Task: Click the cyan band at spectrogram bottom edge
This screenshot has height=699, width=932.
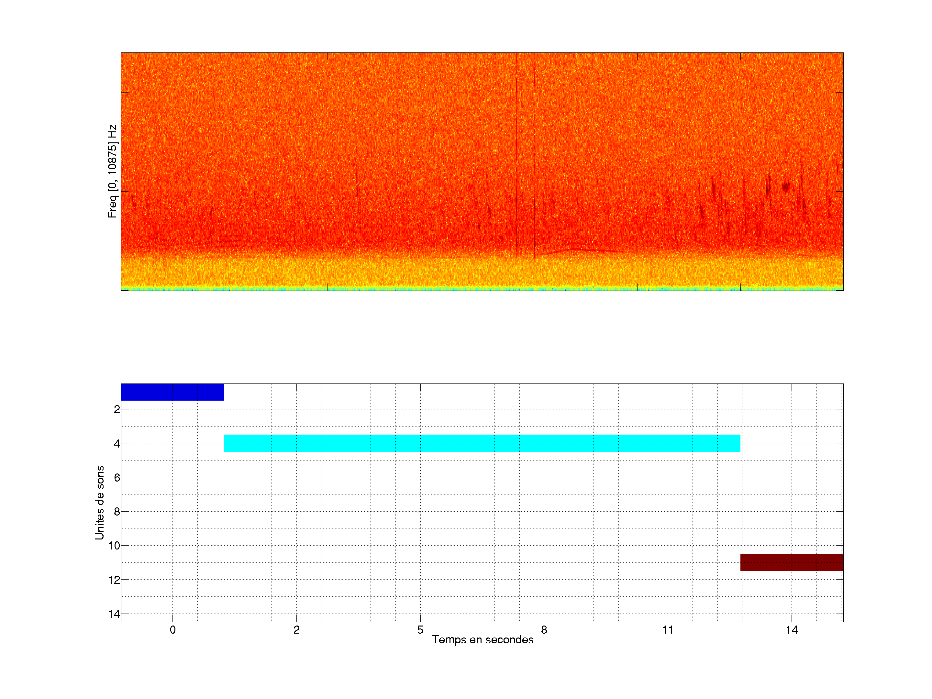Action: point(482,289)
